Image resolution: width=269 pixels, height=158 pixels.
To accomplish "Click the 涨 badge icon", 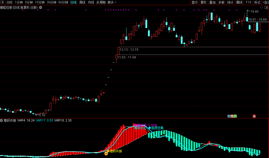I will (x=254, y=116).
